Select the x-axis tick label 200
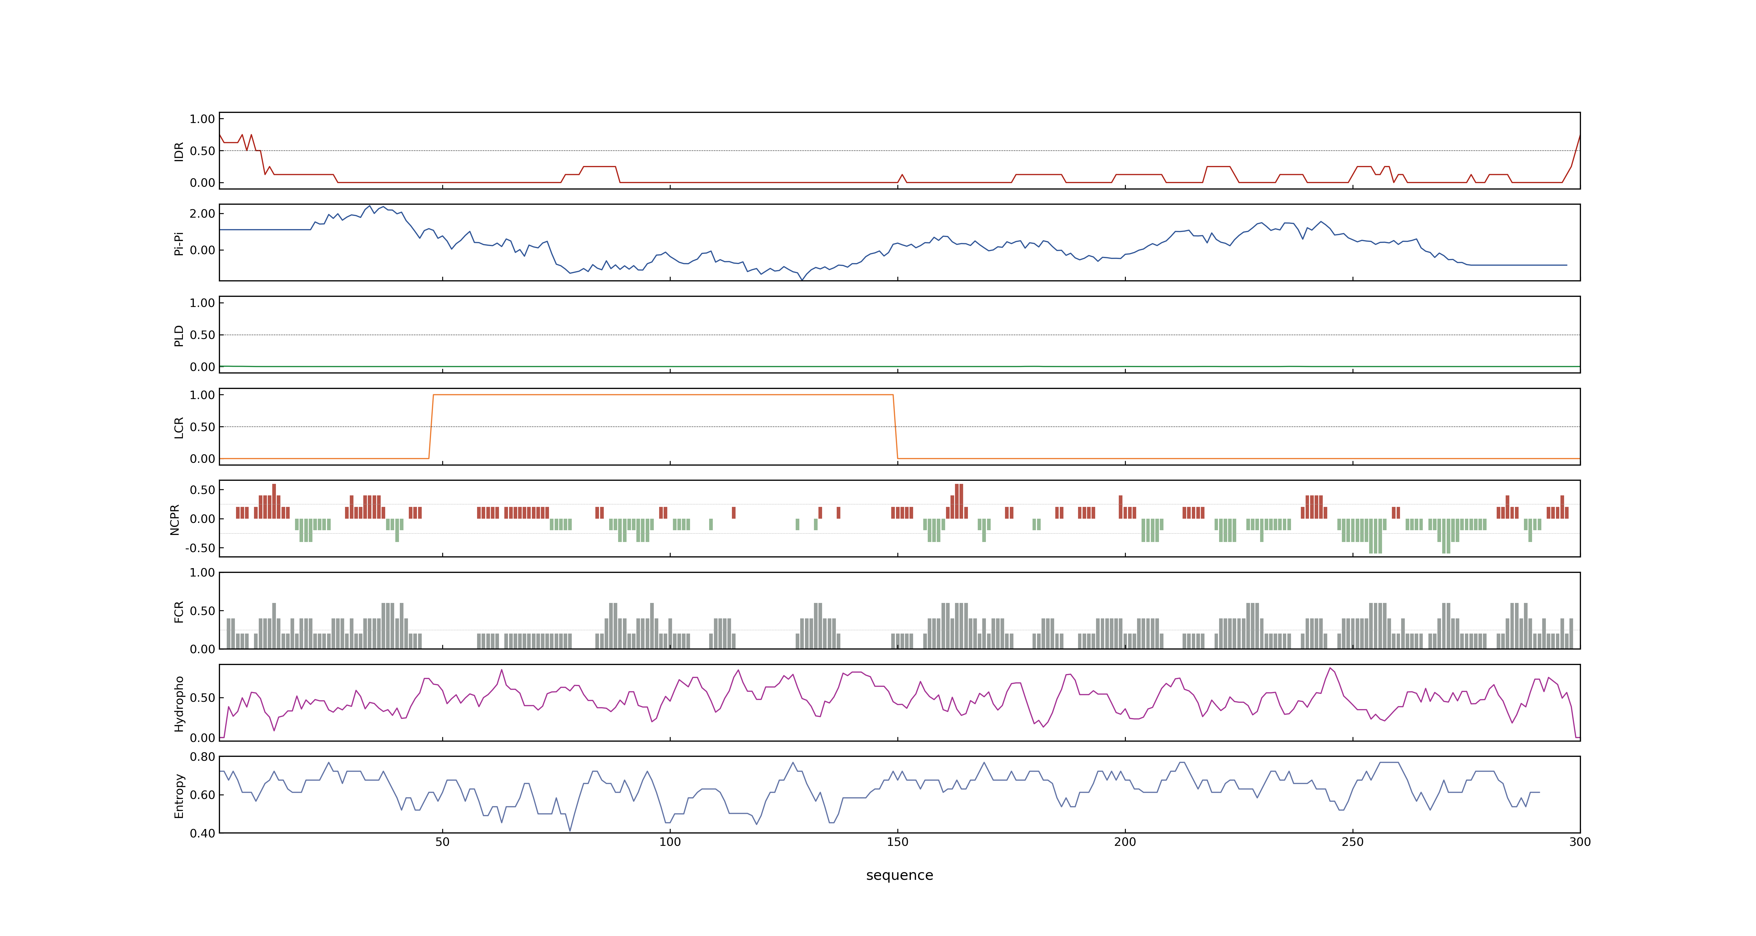Screen dimensions: 1756x936 (1126, 842)
